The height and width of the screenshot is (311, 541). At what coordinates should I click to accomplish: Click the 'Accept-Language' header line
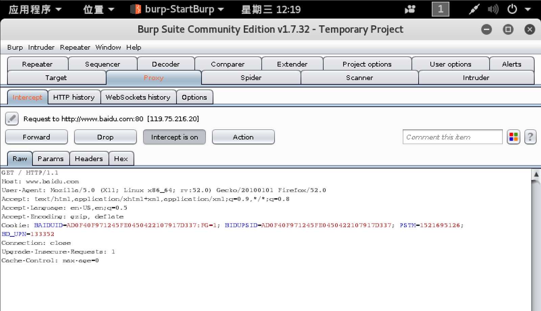click(x=64, y=208)
